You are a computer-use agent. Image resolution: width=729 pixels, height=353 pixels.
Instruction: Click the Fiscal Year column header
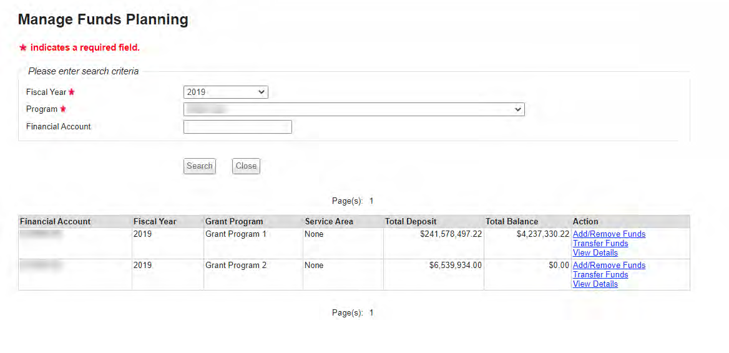(x=155, y=222)
